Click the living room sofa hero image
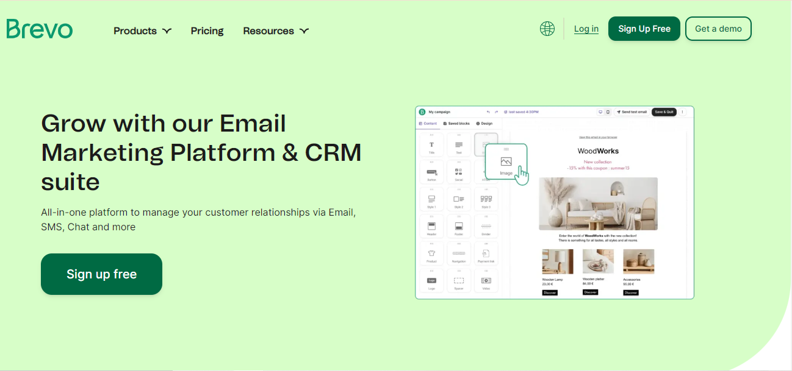The width and height of the screenshot is (792, 371). click(x=598, y=204)
